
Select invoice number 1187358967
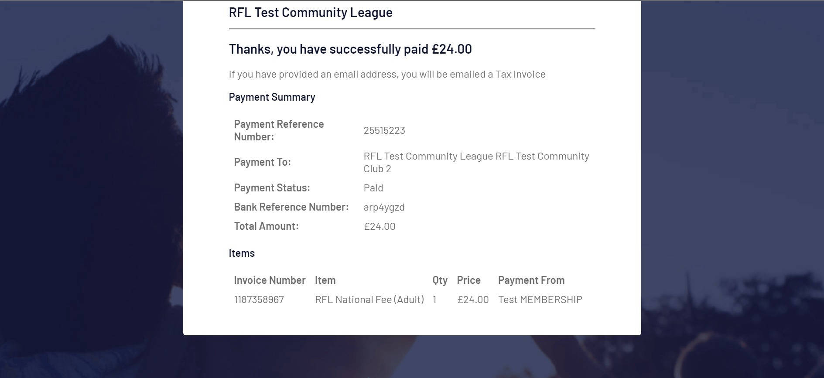259,300
